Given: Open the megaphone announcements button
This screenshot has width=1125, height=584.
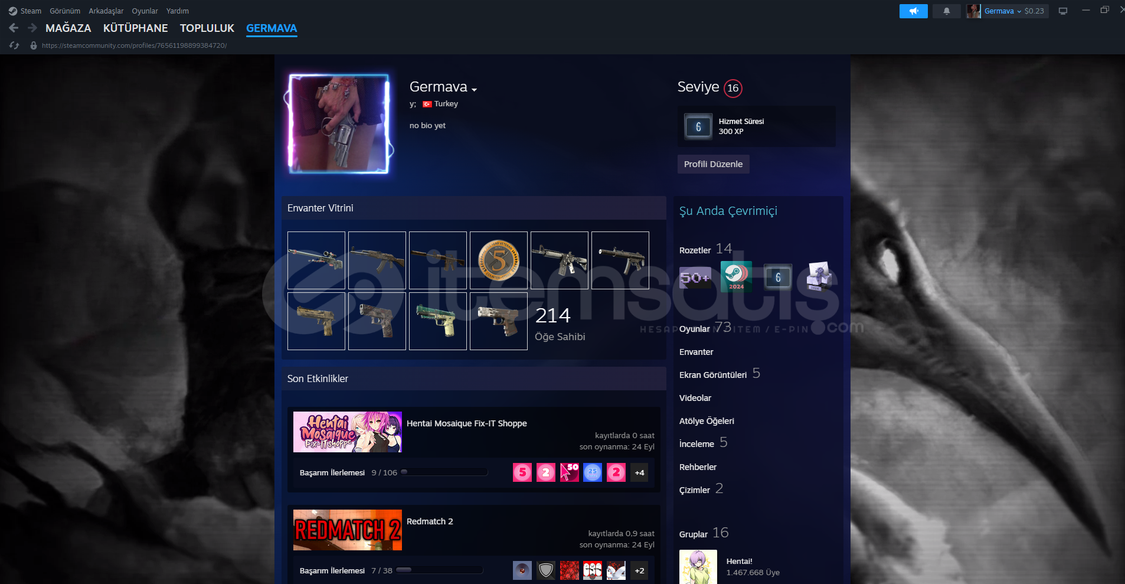Looking at the screenshot, I should [x=913, y=11].
